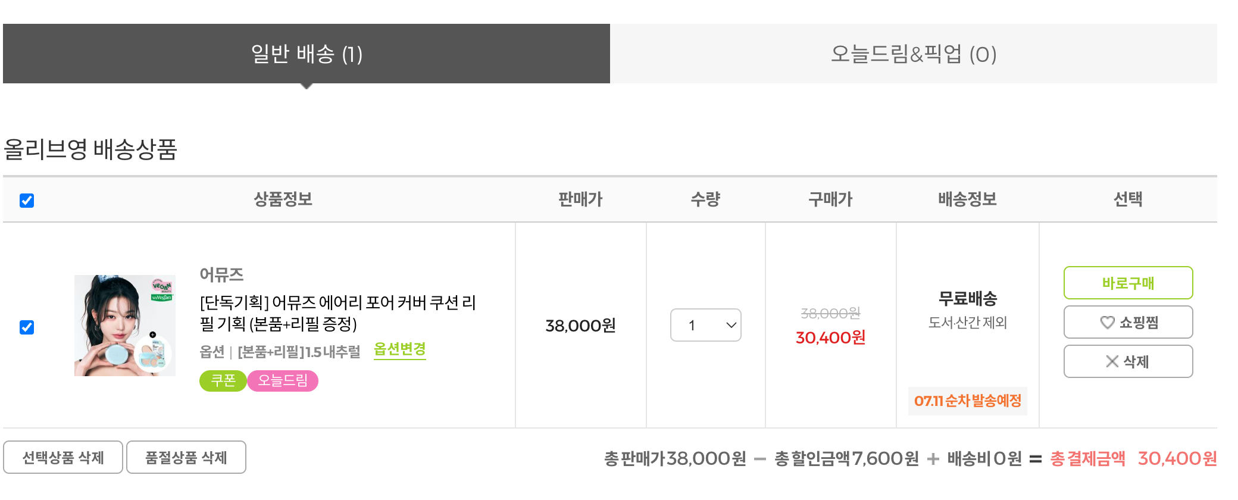Click the 07.11 순차발송예정 label

click(x=968, y=401)
